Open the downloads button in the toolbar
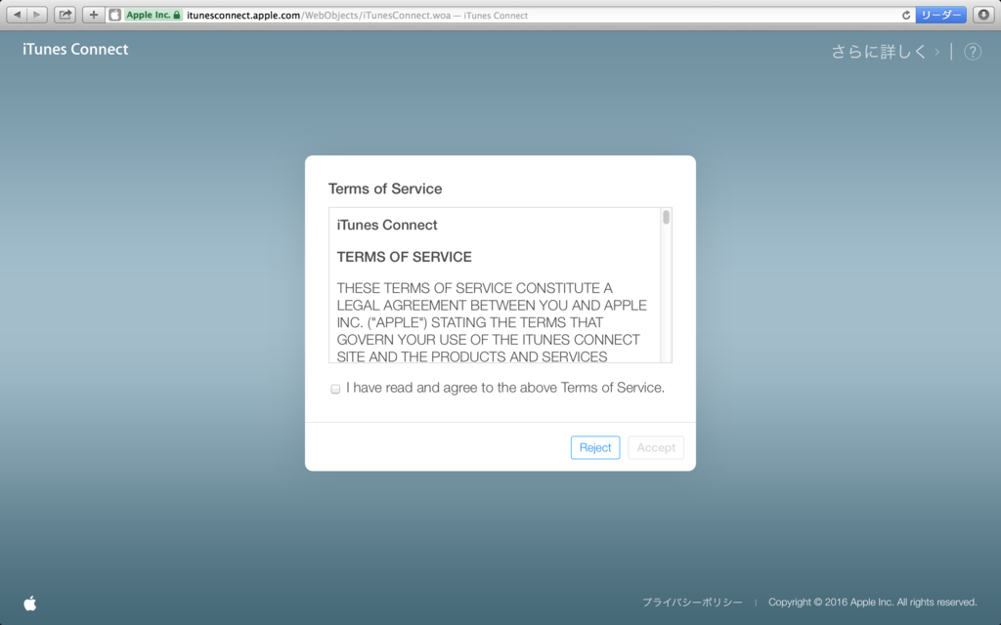This screenshot has width=1001, height=625. [983, 15]
